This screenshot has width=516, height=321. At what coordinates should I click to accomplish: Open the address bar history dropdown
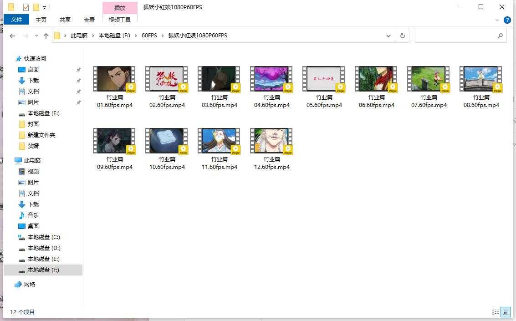tap(388, 36)
